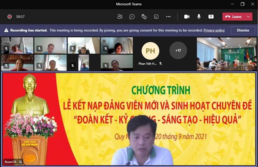
Task: Close the Microsoft Teams window
Action: [253, 4]
